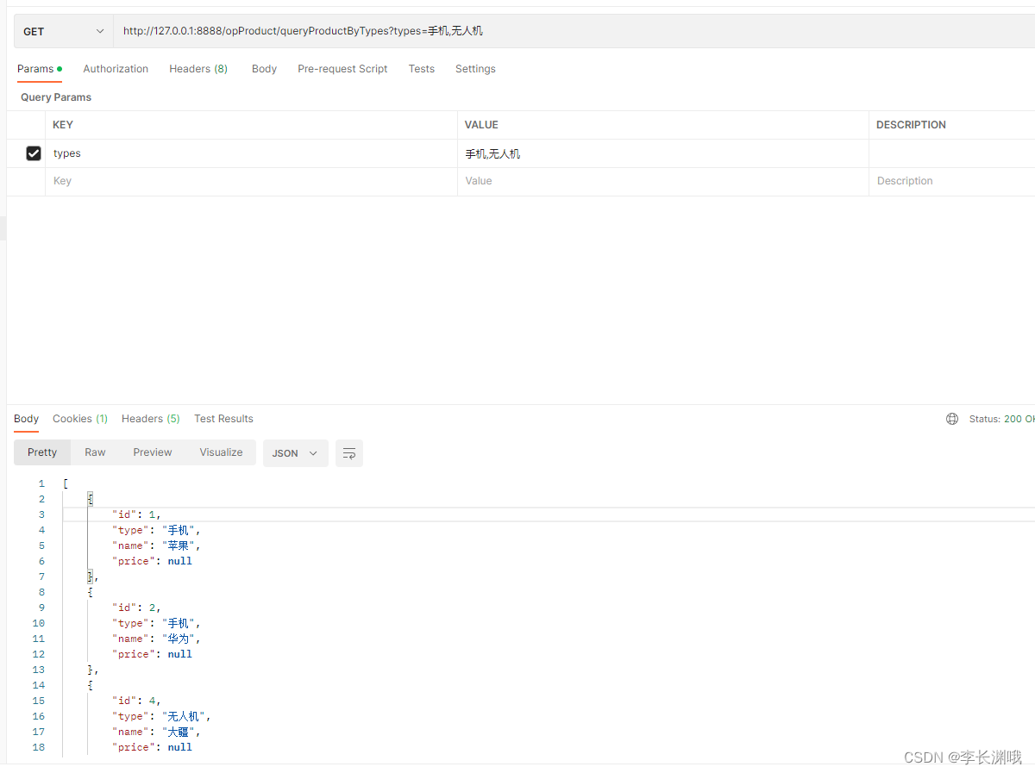
Task: Click the Description placeholder field
Action: (952, 181)
